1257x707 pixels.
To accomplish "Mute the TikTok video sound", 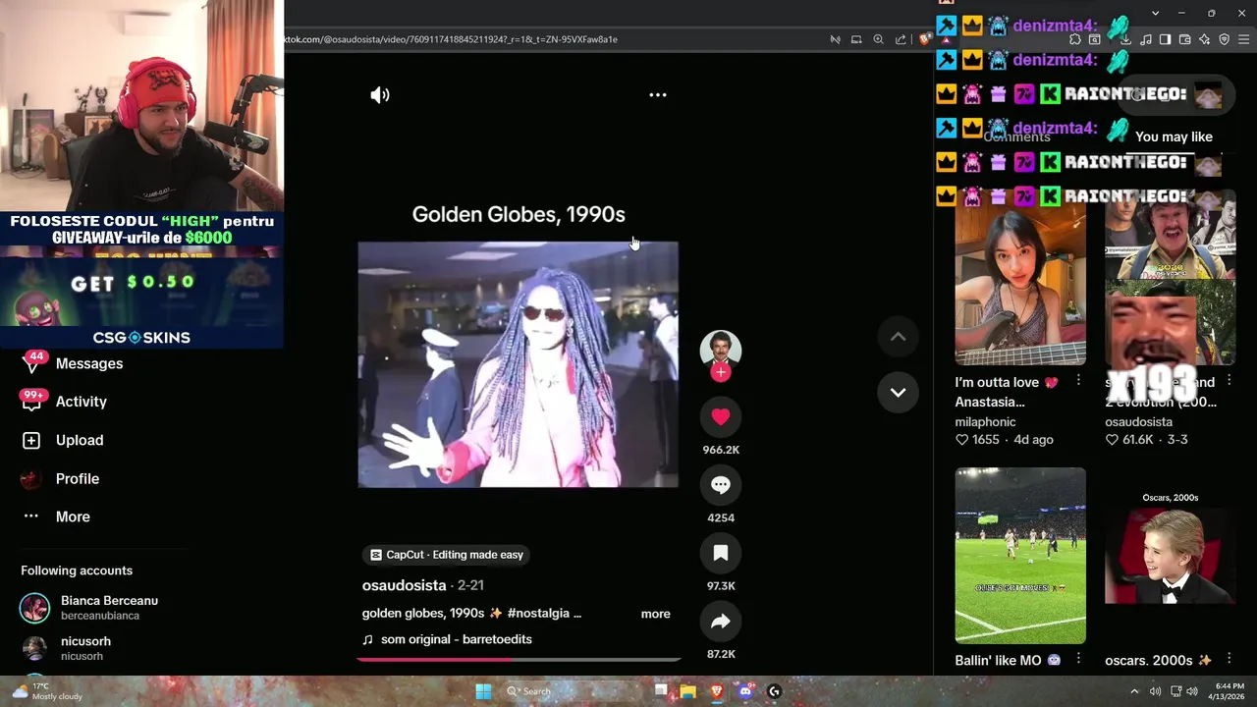I will point(380,95).
